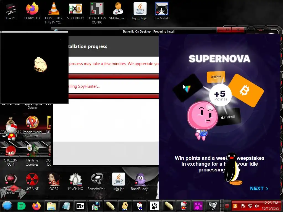Launch the BonziBuddy4 desktop shortcut
Viewport: 283px width, 212px height.
[140, 182]
